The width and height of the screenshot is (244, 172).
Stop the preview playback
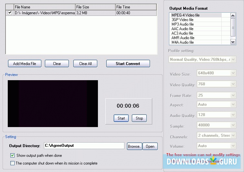click(x=139, y=118)
